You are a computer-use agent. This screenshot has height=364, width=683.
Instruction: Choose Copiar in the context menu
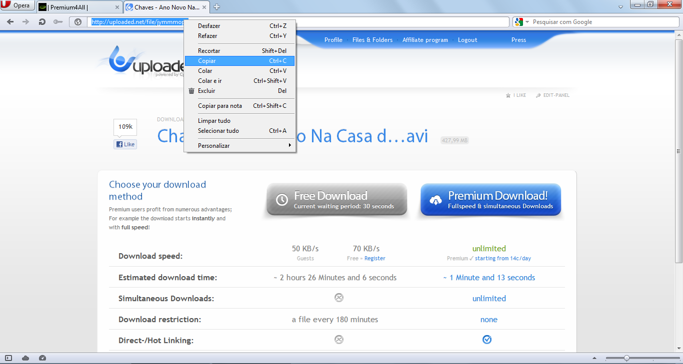[240, 61]
